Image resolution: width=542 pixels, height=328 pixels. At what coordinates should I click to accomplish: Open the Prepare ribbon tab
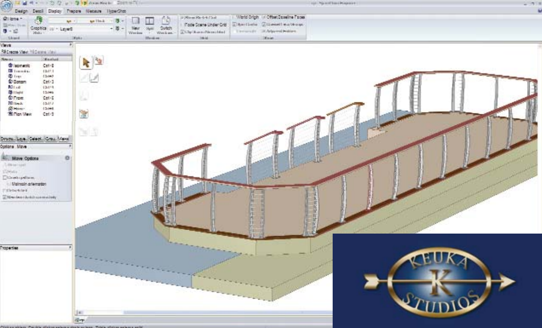point(74,10)
